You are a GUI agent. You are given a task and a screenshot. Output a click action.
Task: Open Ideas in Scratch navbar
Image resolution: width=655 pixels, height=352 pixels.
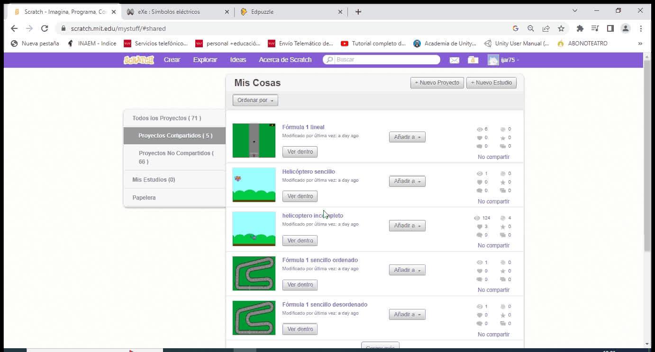click(x=238, y=60)
